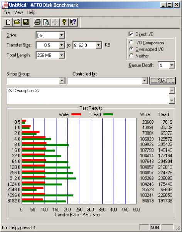This screenshot has height=232, width=182.
Task: Toggle the Direct I/O checkbox
Action: coord(131,34)
